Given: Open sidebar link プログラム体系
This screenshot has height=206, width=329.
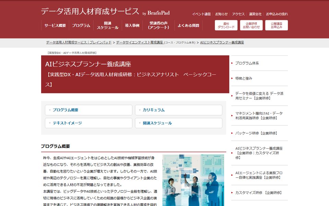Looking at the screenshot, I should pos(259,63).
